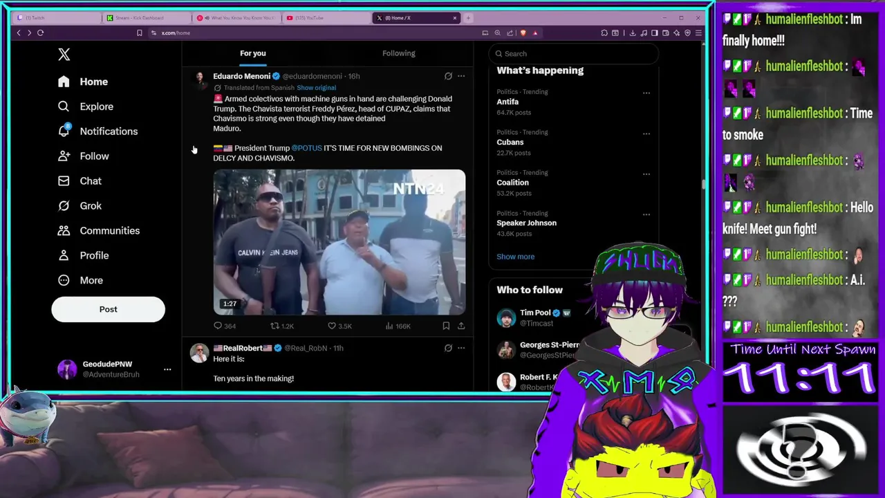The image size is (885, 498).
Task: Repost the post with 1.2K reposts
Action: pos(281,326)
